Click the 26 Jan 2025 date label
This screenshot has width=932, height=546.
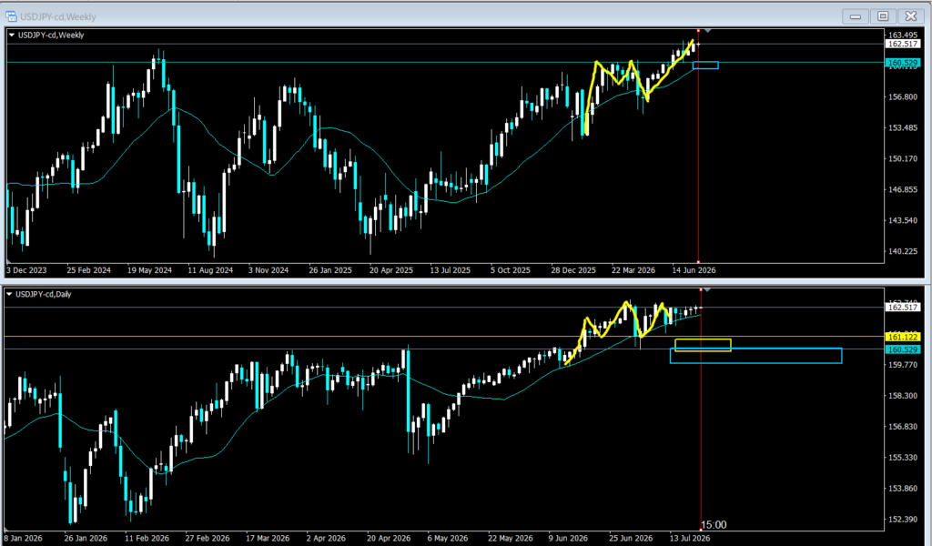point(329,270)
